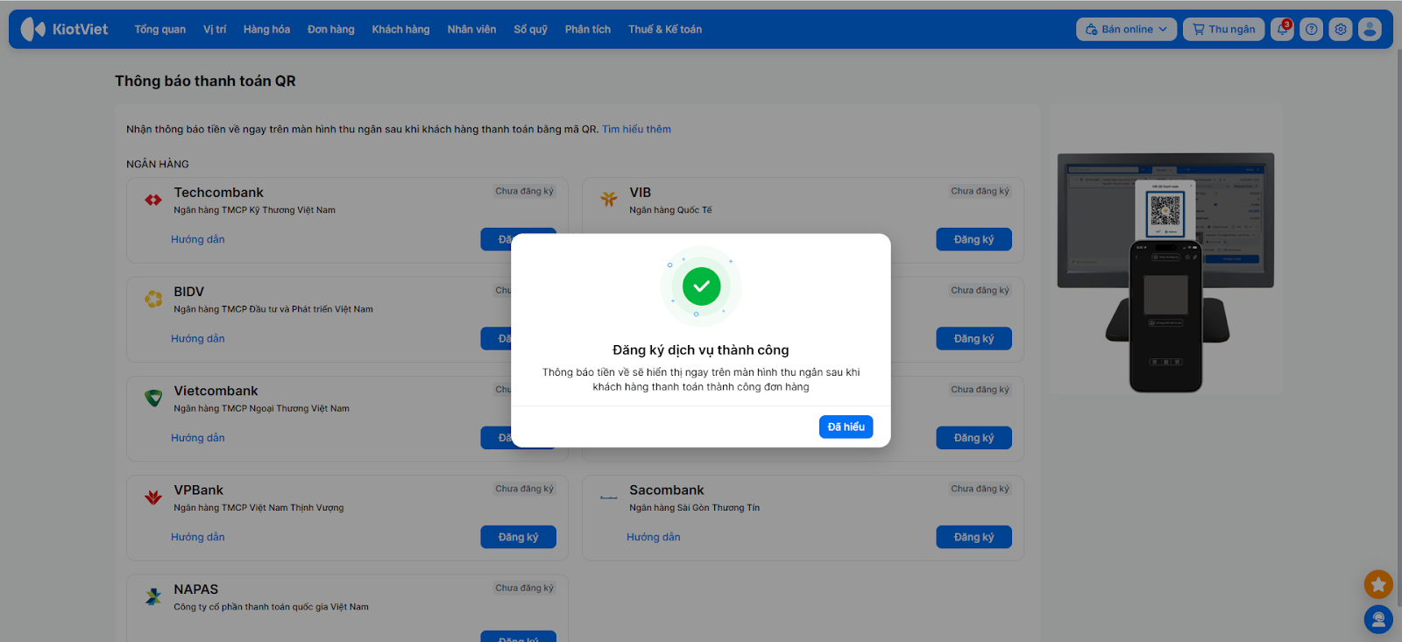Click the Thông báo thanh toán QR heading
This screenshot has height=642, width=1402.
tap(205, 81)
